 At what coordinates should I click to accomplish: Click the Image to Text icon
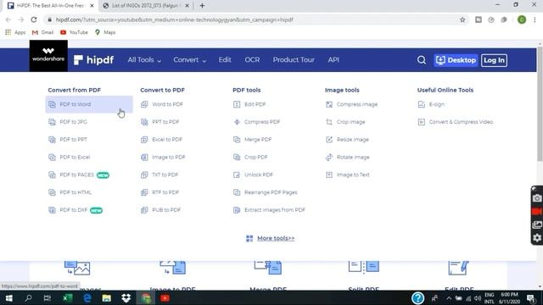(x=329, y=175)
